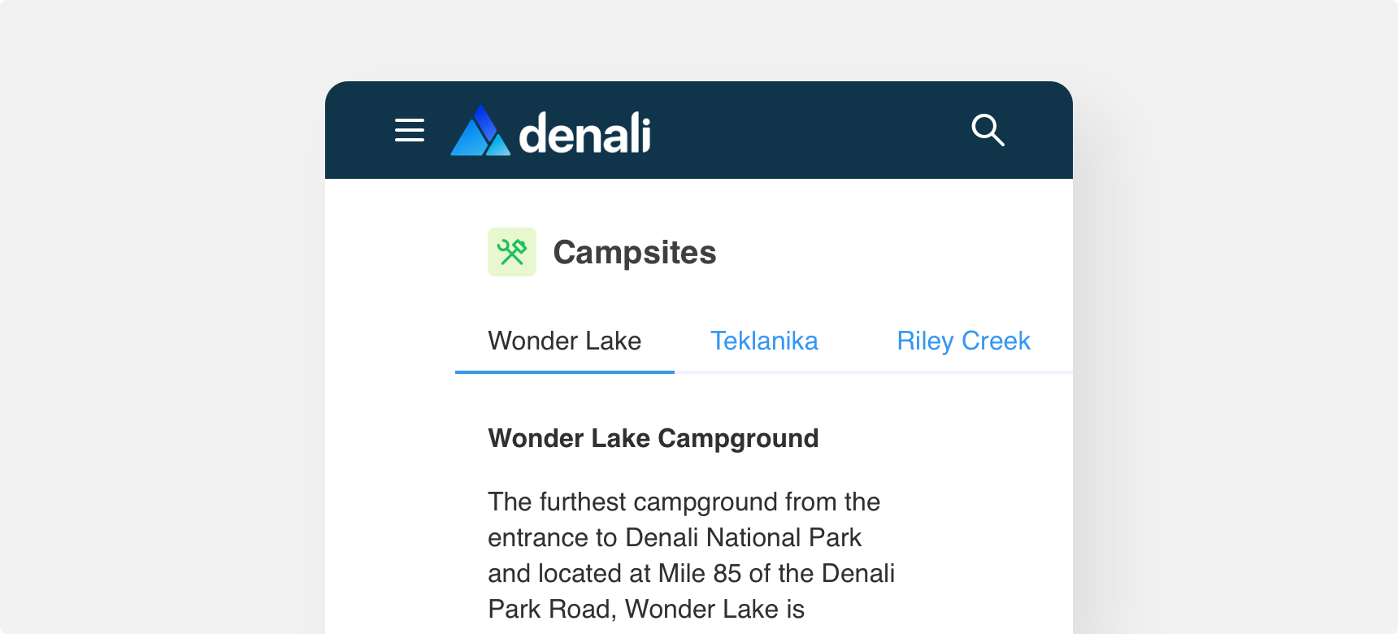
Task: Open the hamburger navigation menu
Action: (410, 130)
